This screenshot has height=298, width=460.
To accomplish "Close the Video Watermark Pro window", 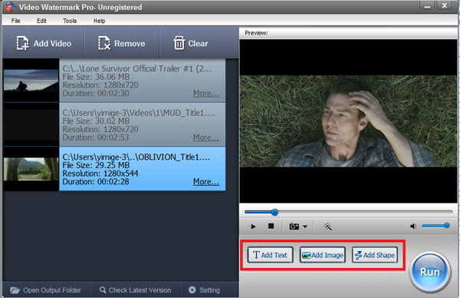I will pyautogui.click(x=444, y=6).
